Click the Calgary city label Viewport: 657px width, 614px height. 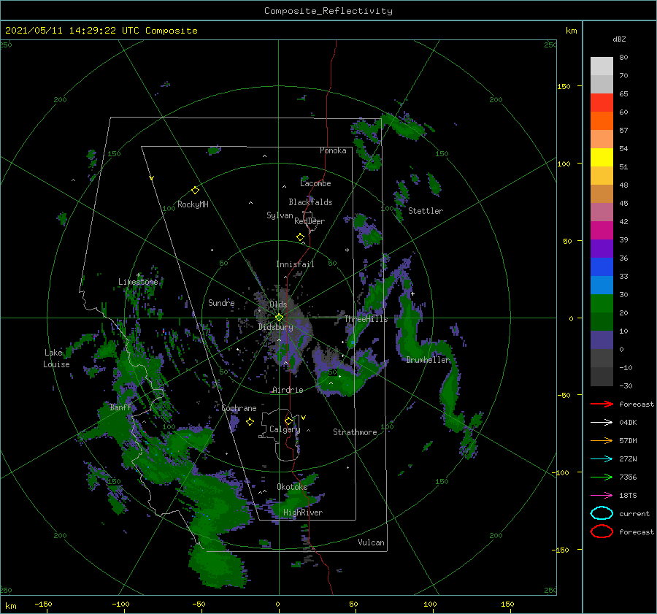[x=285, y=429]
